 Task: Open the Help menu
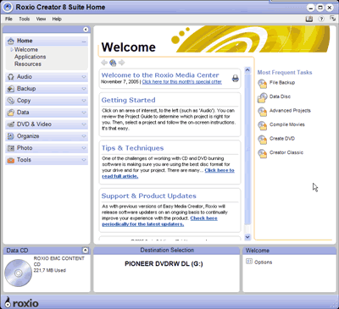click(x=57, y=19)
